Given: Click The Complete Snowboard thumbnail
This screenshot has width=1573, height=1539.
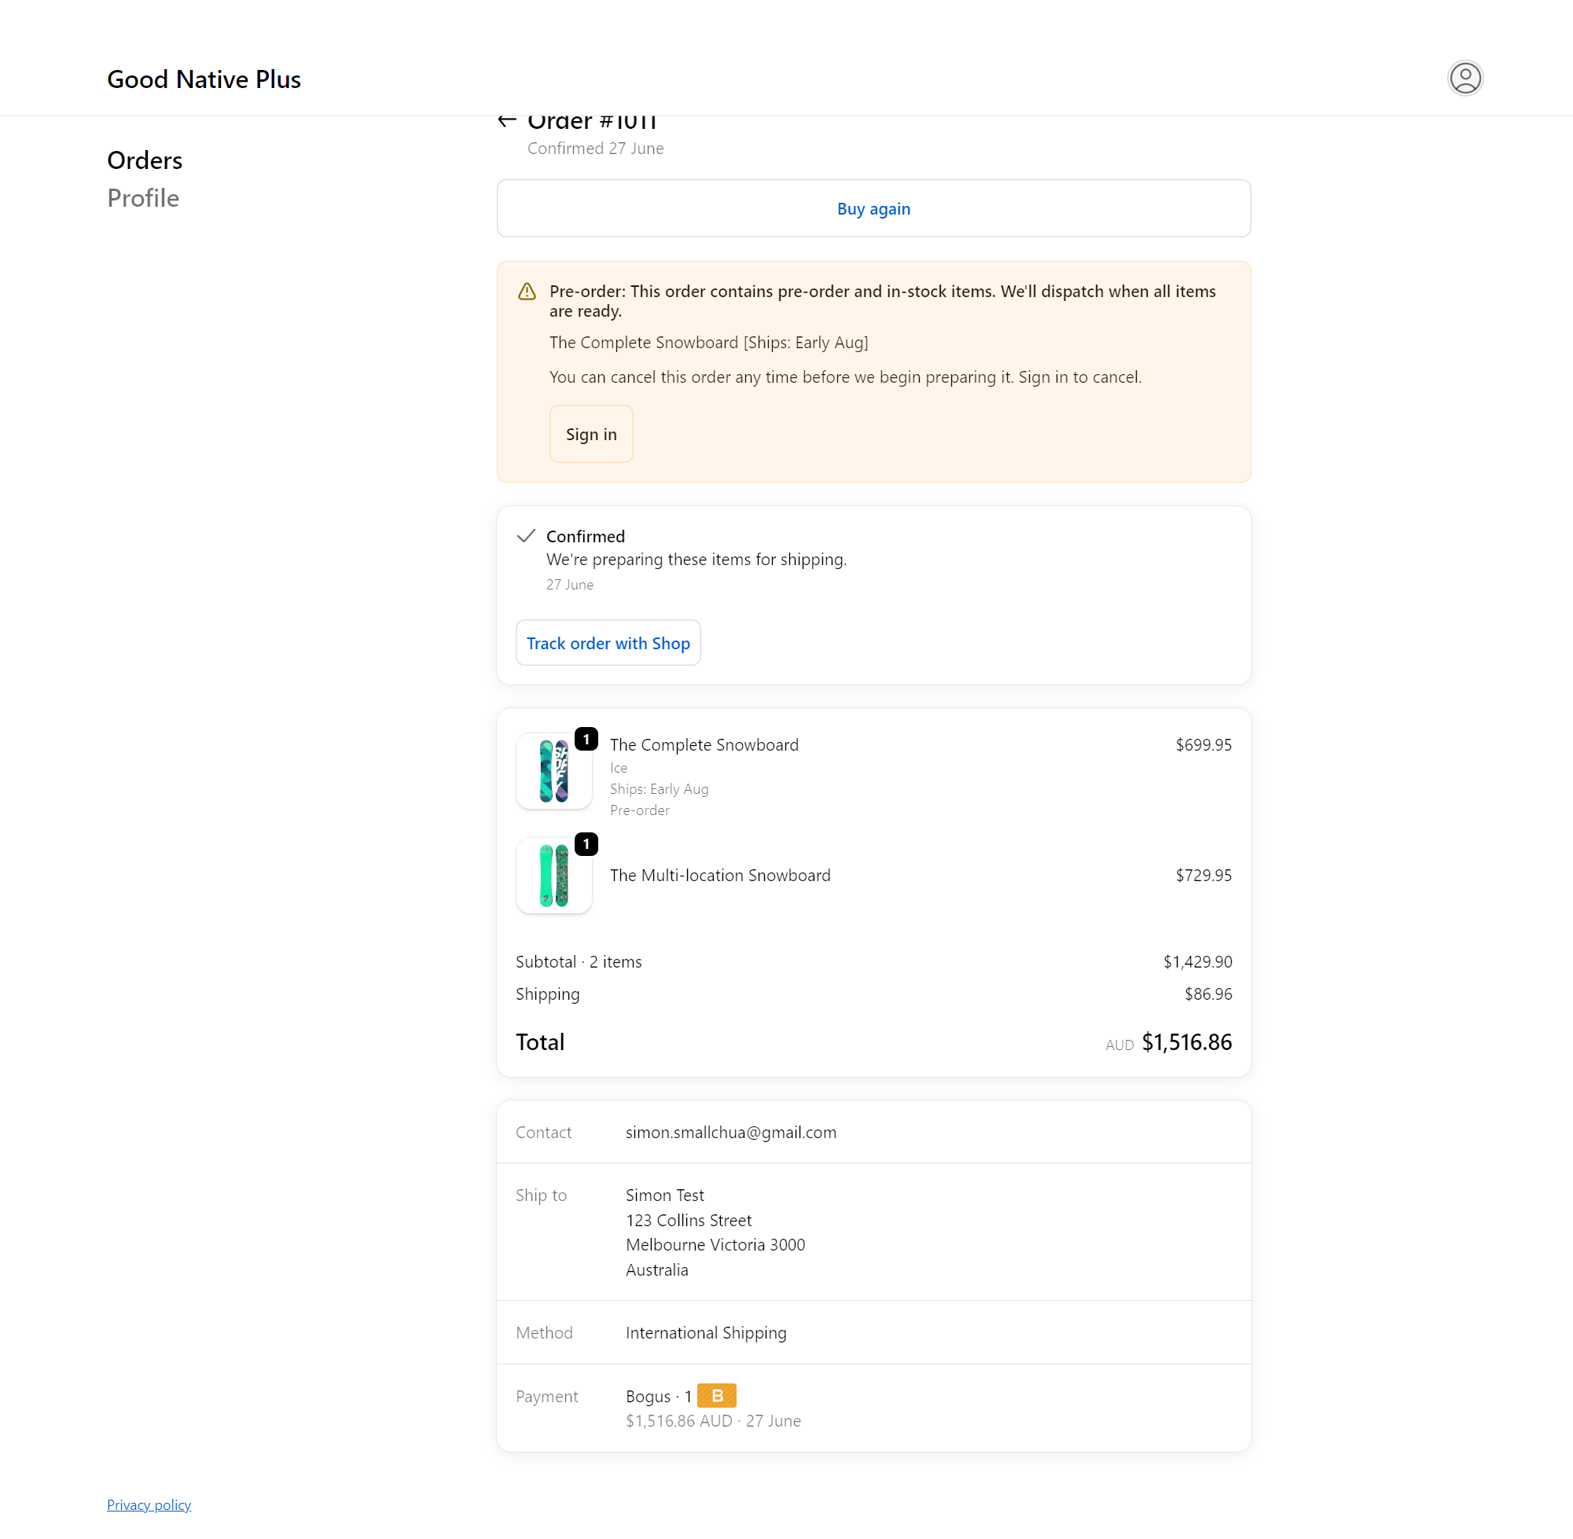Looking at the screenshot, I should (553, 771).
